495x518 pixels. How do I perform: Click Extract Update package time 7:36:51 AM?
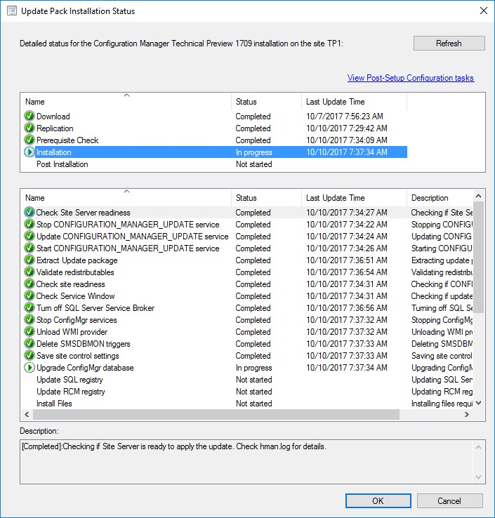point(347,260)
